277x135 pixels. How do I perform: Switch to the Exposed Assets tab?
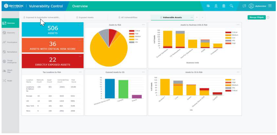pyautogui.click(x=86, y=17)
